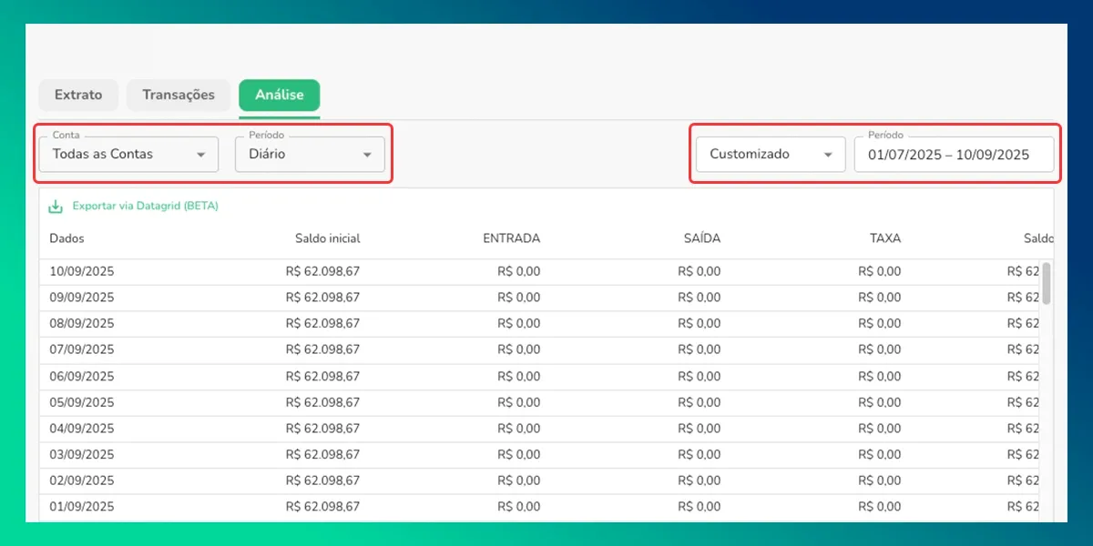1093x546 pixels.
Task: Click the Saldo inicial column header
Action: coord(327,238)
